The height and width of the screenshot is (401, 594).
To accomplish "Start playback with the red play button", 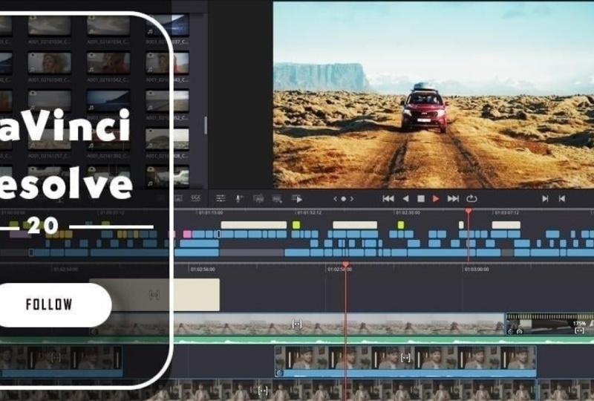I will (x=436, y=198).
